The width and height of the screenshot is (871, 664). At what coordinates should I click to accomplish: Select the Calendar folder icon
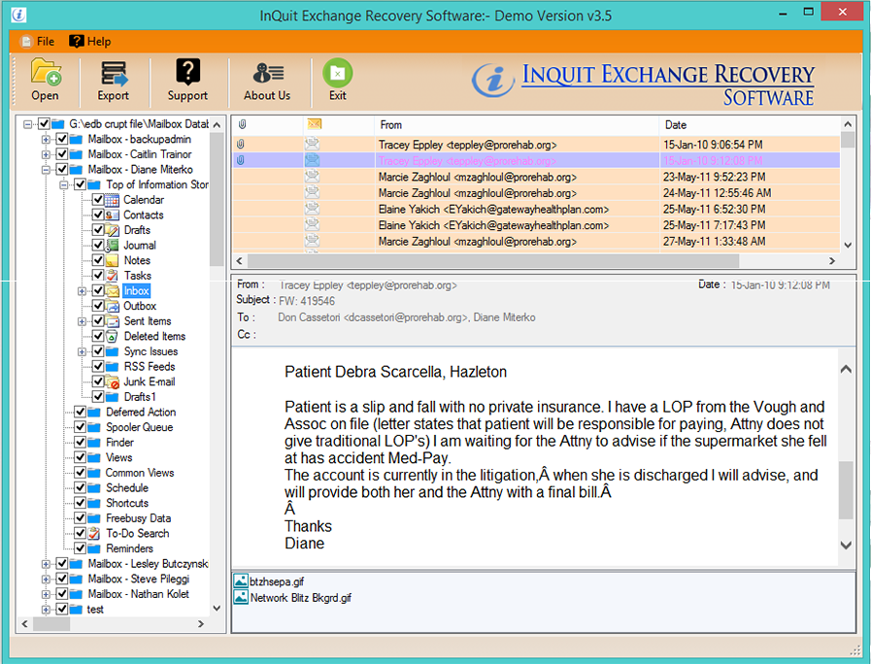click(x=111, y=200)
